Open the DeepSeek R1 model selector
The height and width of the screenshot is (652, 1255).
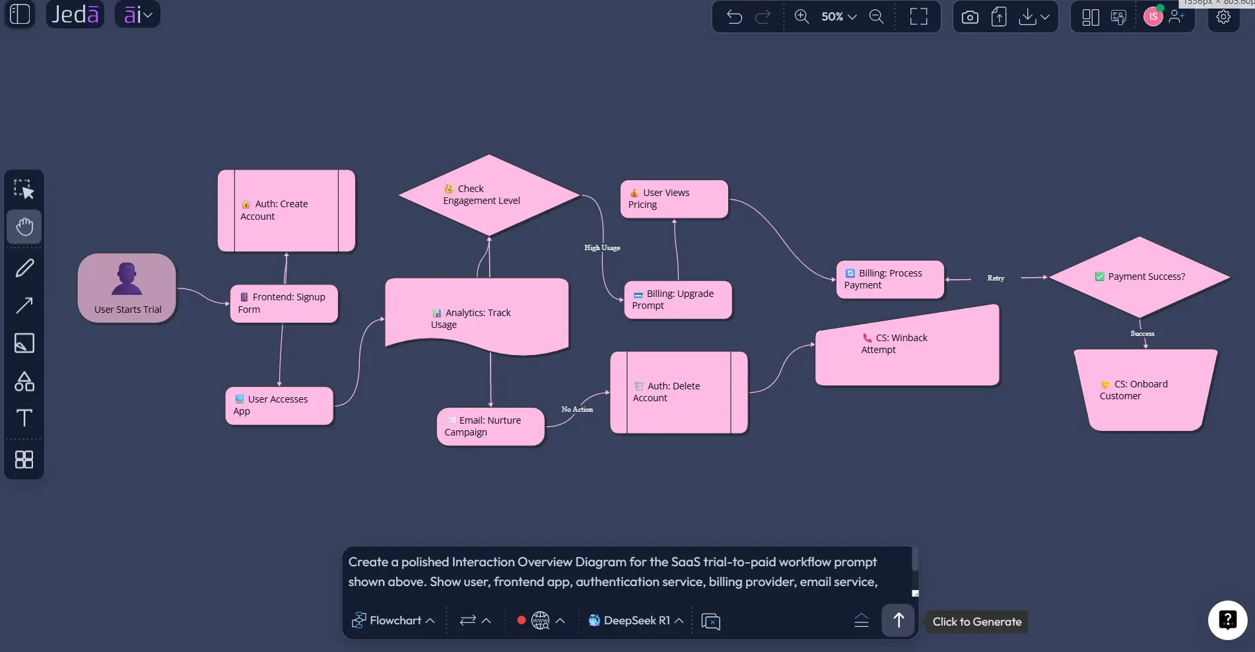636,620
